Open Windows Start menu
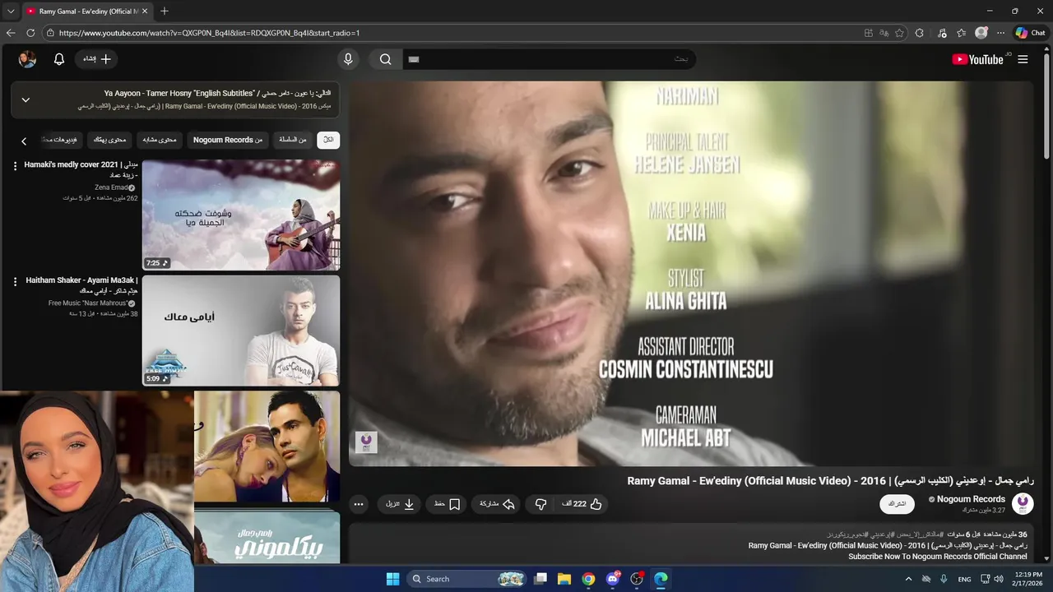This screenshot has width=1053, height=592. click(x=392, y=579)
